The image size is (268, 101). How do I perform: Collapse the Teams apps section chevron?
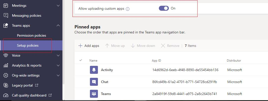click(x=58, y=25)
